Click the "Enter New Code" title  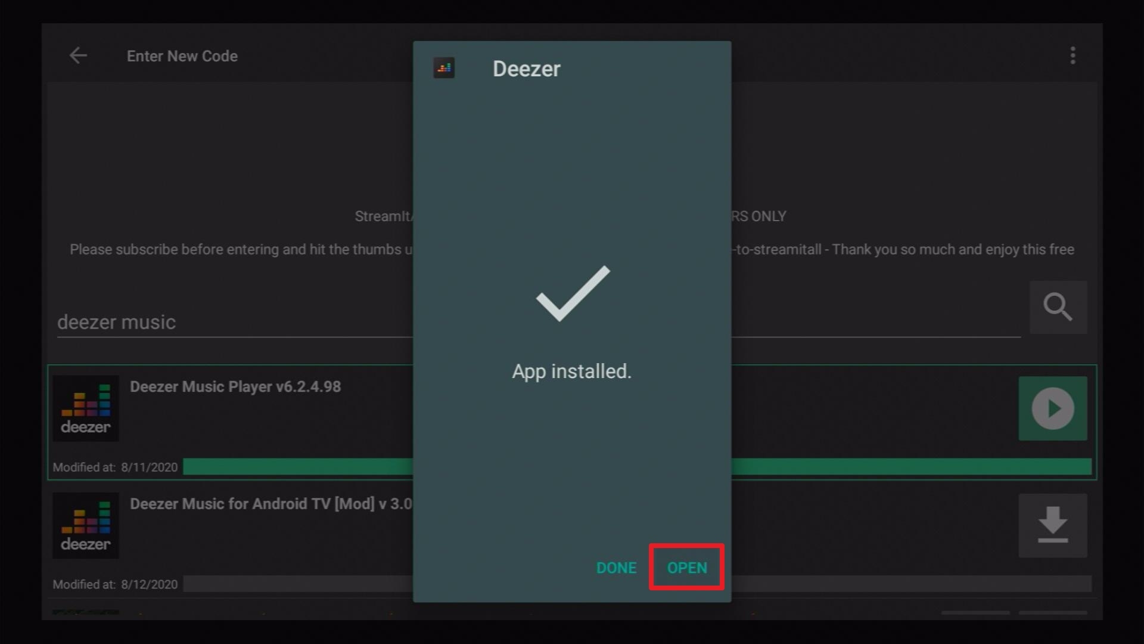(182, 56)
